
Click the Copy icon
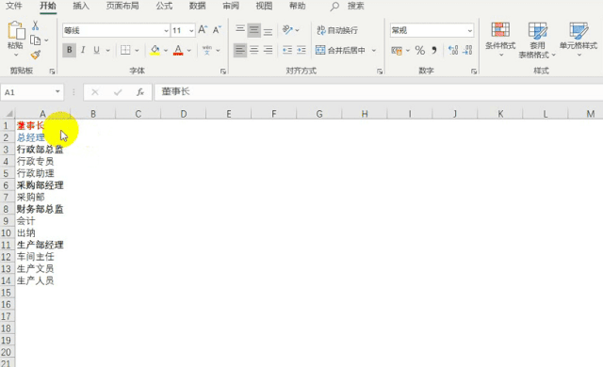coord(36,40)
